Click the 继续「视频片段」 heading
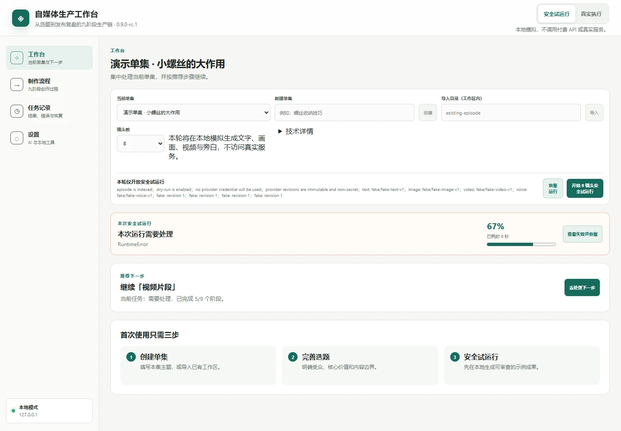621x431 pixels. pyautogui.click(x=148, y=287)
